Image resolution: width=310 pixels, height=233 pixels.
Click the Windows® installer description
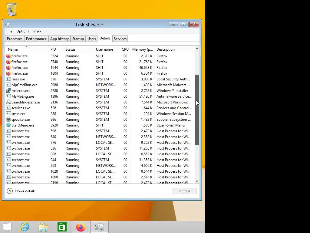click(x=172, y=90)
